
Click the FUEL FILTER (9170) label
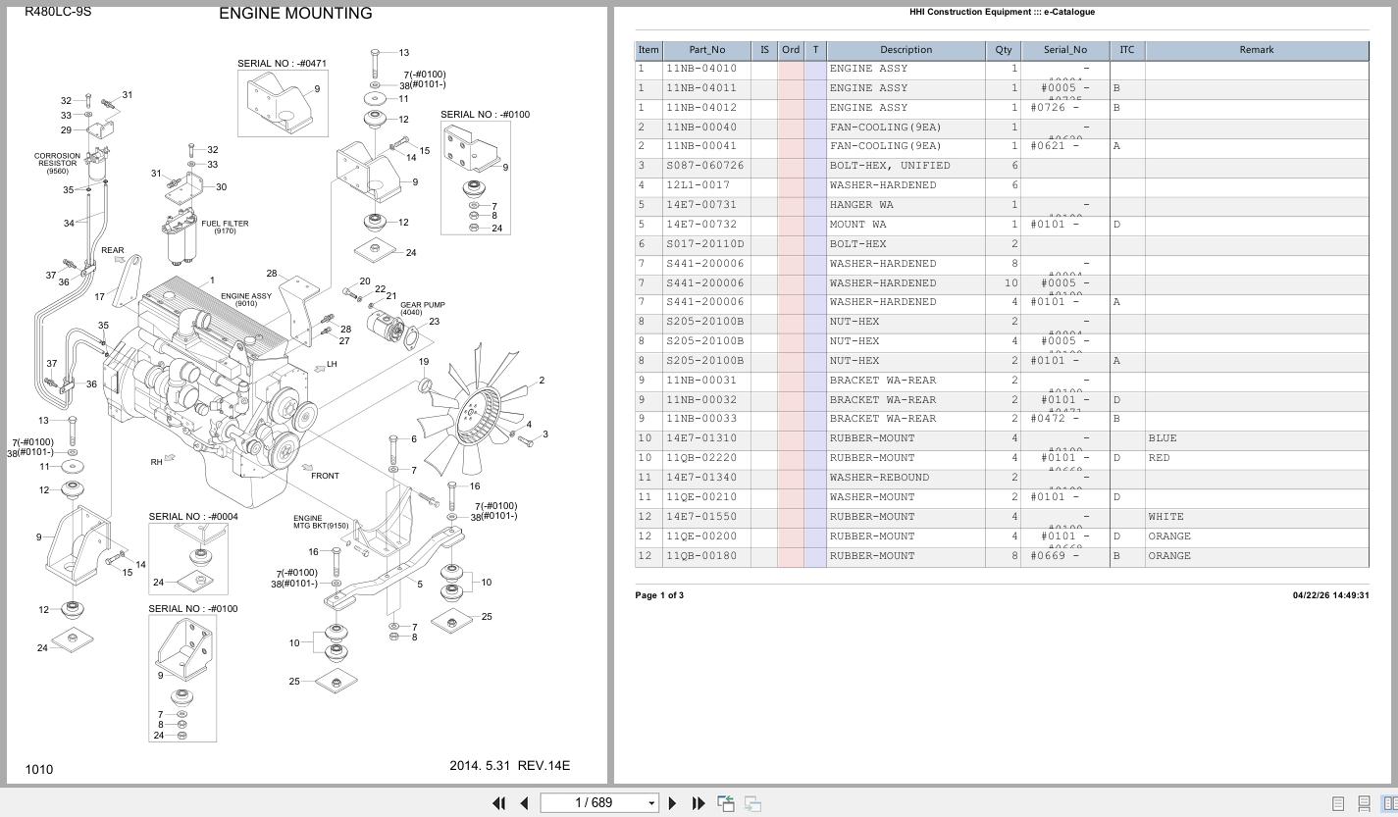click(x=225, y=227)
